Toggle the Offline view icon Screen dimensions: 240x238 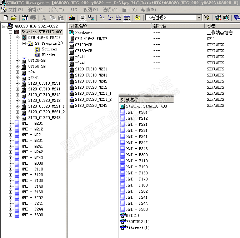[91, 18]
